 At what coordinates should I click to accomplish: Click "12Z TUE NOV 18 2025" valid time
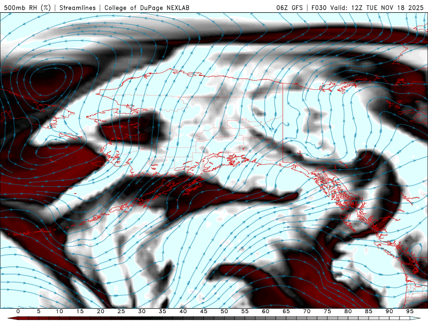387,7
